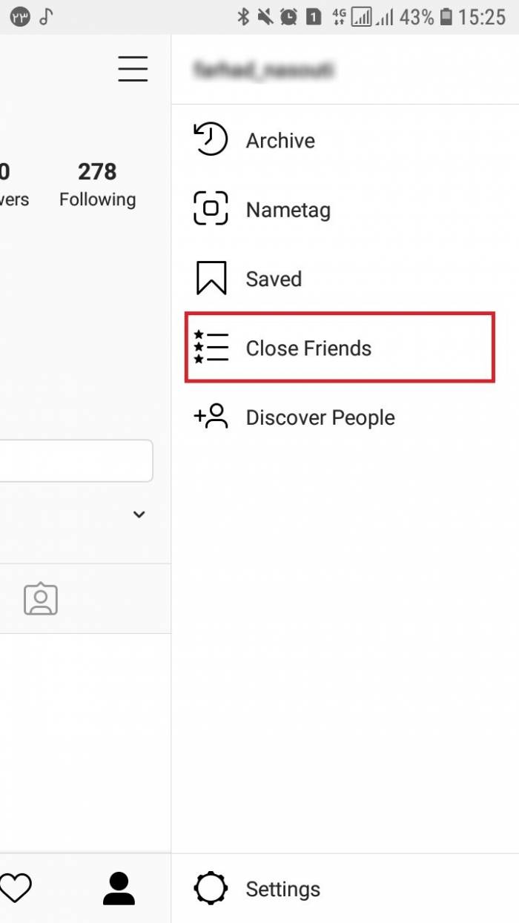Viewport: 519px width, 923px height.
Task: Open the hamburger menu icon
Action: (133, 68)
